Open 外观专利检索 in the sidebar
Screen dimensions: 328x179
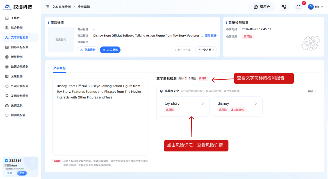point(20,86)
